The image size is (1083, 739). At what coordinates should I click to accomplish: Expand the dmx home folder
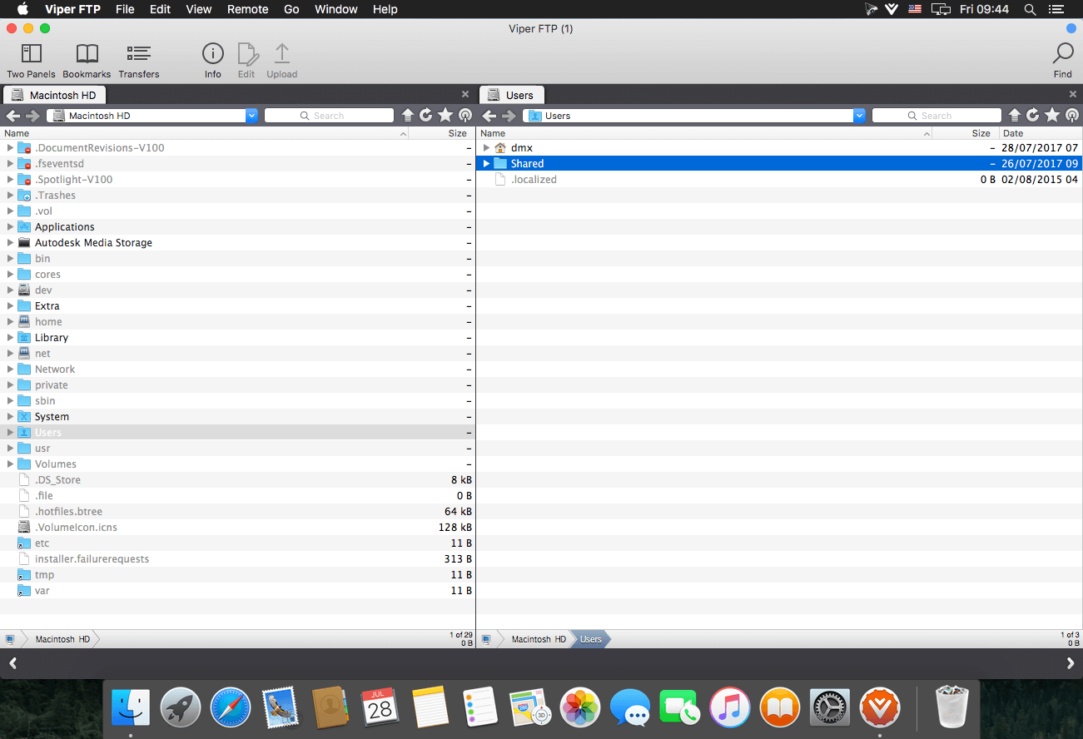[x=486, y=148]
